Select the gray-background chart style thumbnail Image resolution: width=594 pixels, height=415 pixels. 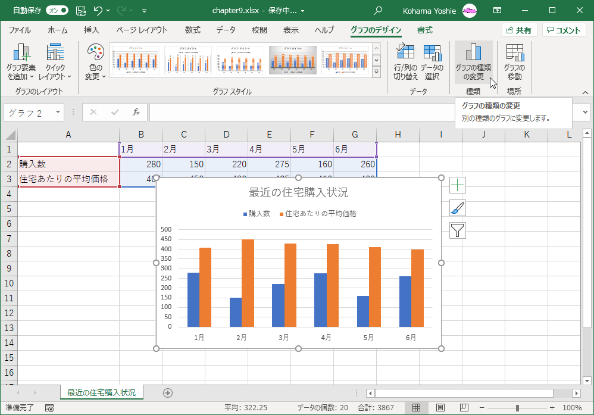click(x=292, y=60)
